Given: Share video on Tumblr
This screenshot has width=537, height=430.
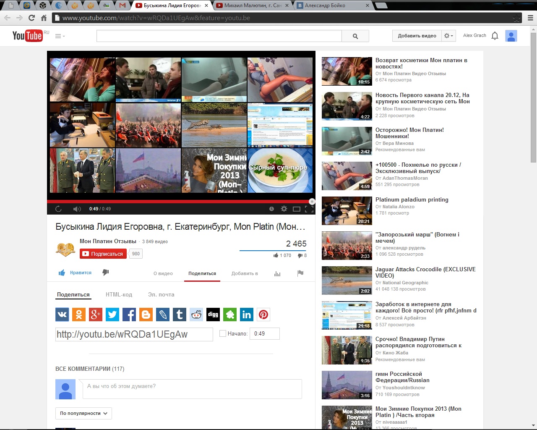Looking at the screenshot, I should tap(180, 314).
